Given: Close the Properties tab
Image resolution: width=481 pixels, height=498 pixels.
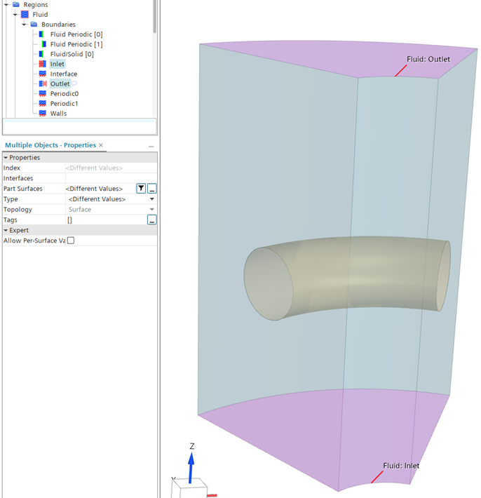Looking at the screenshot, I should (101, 145).
